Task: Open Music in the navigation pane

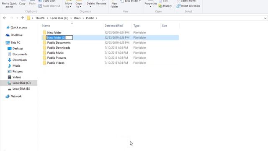Action: tap(16, 65)
